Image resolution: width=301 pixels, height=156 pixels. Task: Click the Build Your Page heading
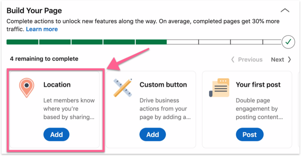tap(34, 11)
